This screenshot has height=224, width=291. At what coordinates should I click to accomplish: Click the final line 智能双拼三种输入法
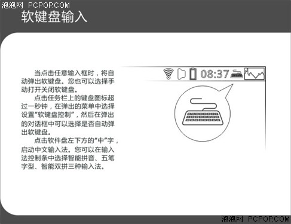point(63,167)
